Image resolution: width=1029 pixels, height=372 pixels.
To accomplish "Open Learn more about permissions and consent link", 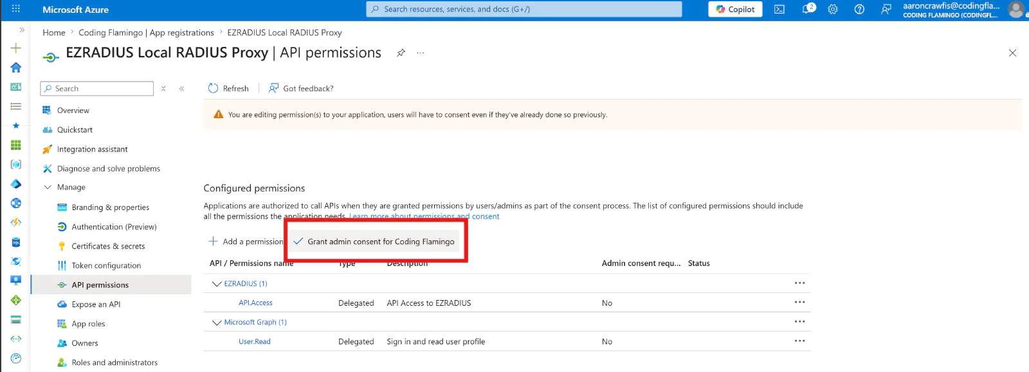I will [424, 217].
